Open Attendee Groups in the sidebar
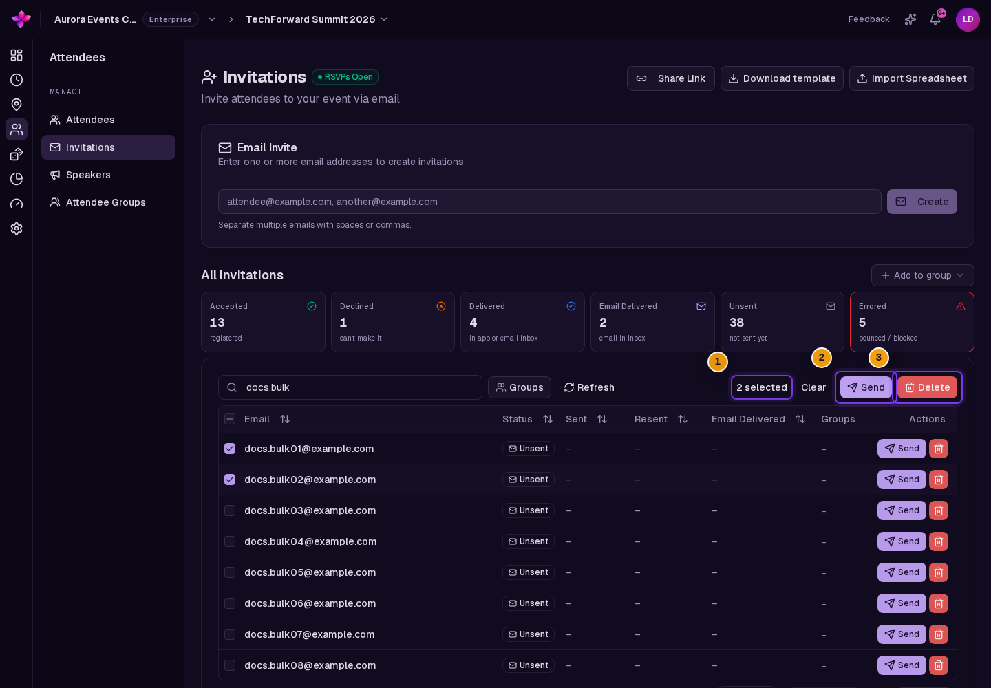The image size is (991, 688). (x=108, y=202)
